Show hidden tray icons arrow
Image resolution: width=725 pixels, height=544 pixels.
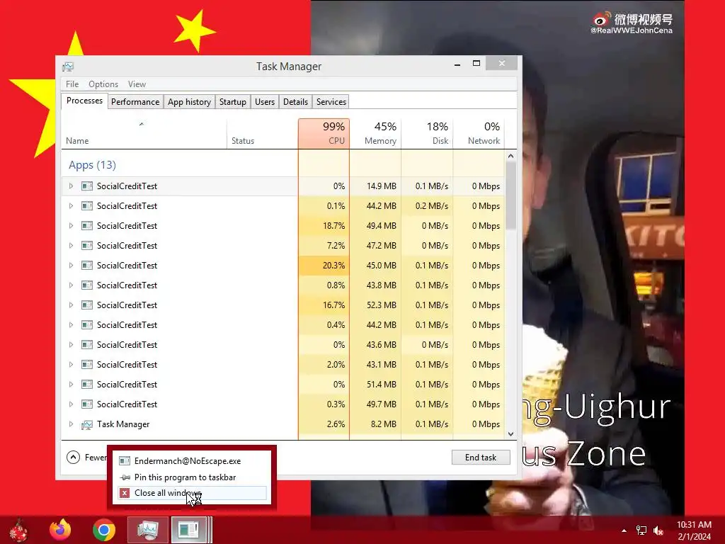click(x=624, y=531)
